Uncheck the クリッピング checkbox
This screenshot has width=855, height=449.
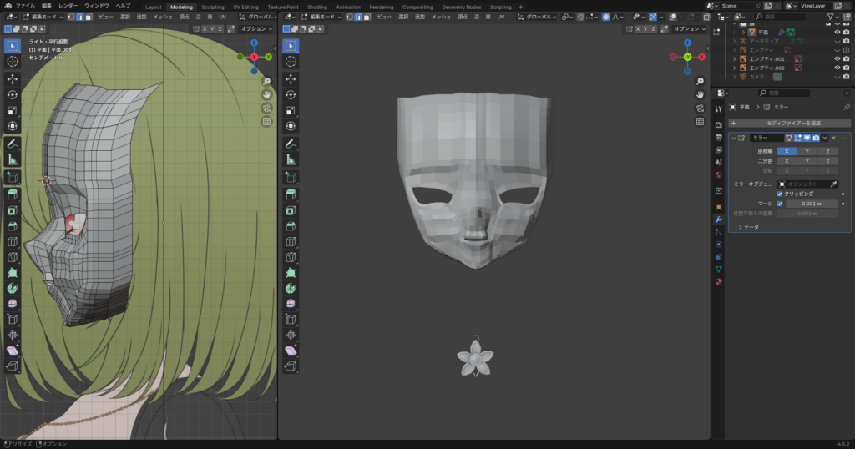[780, 194]
